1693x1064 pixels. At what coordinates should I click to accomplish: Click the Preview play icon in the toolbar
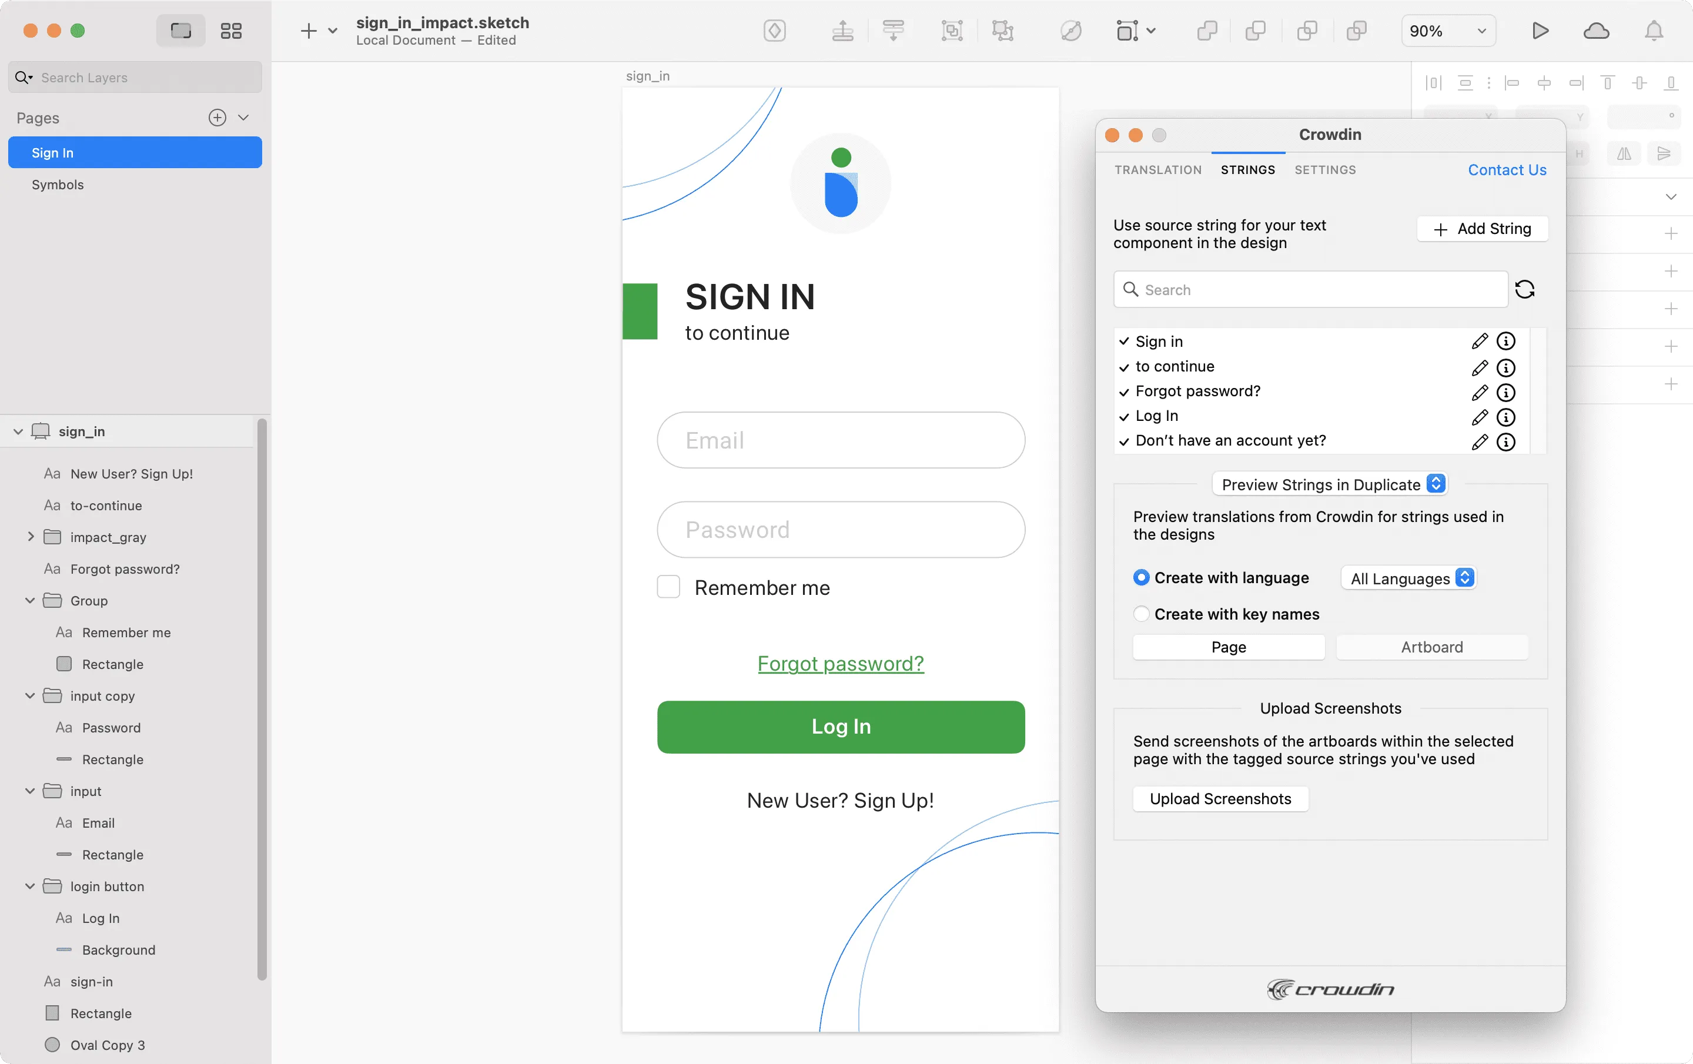[1539, 31]
